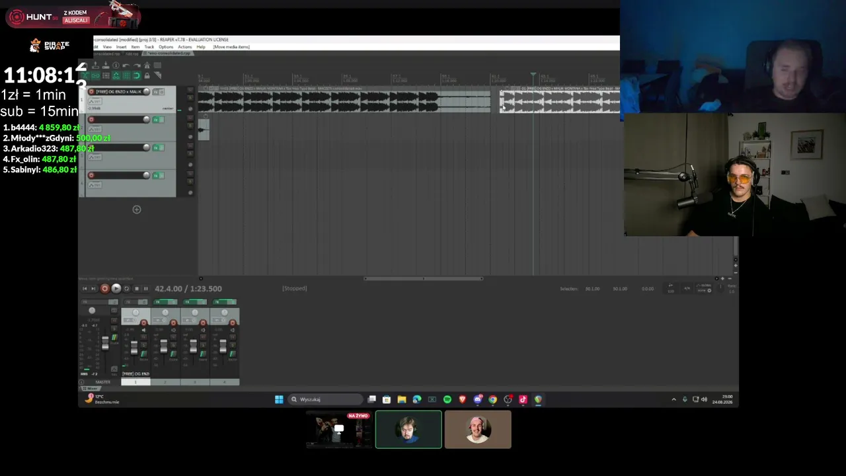Click the mixer pan knob for track 2
The height and width of the screenshot is (476, 846).
165,313
